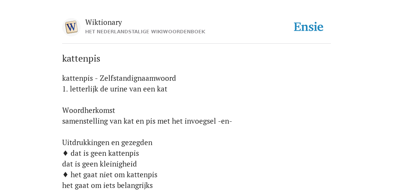Click the expression dat is geen kattenpis
This screenshot has width=393, height=196.
coord(105,153)
